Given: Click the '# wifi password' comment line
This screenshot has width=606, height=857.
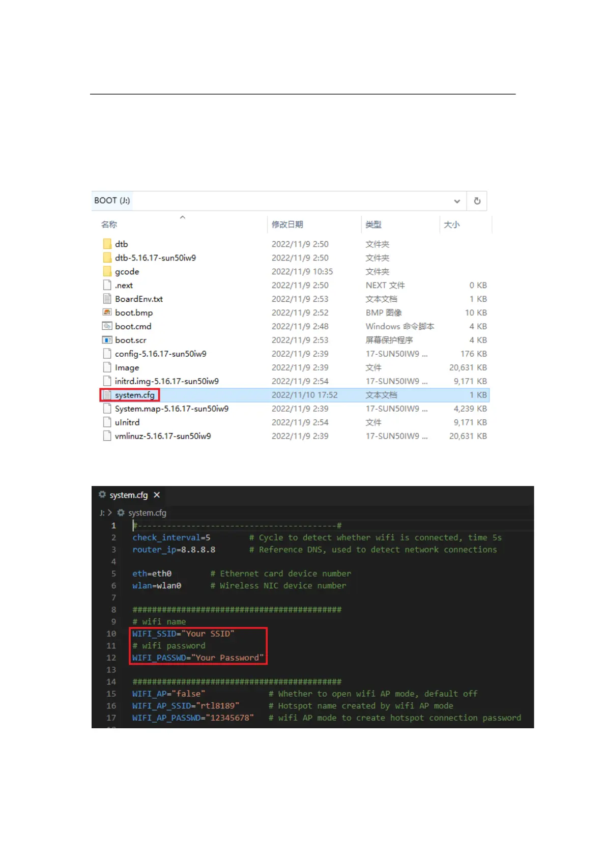Looking at the screenshot, I should [x=169, y=646].
